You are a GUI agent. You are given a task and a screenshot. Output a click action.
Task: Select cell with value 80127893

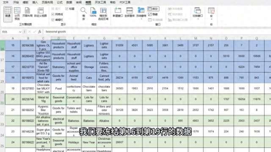28,89
